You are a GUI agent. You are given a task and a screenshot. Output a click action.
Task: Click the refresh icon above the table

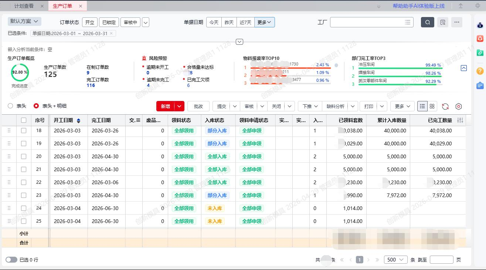445,107
